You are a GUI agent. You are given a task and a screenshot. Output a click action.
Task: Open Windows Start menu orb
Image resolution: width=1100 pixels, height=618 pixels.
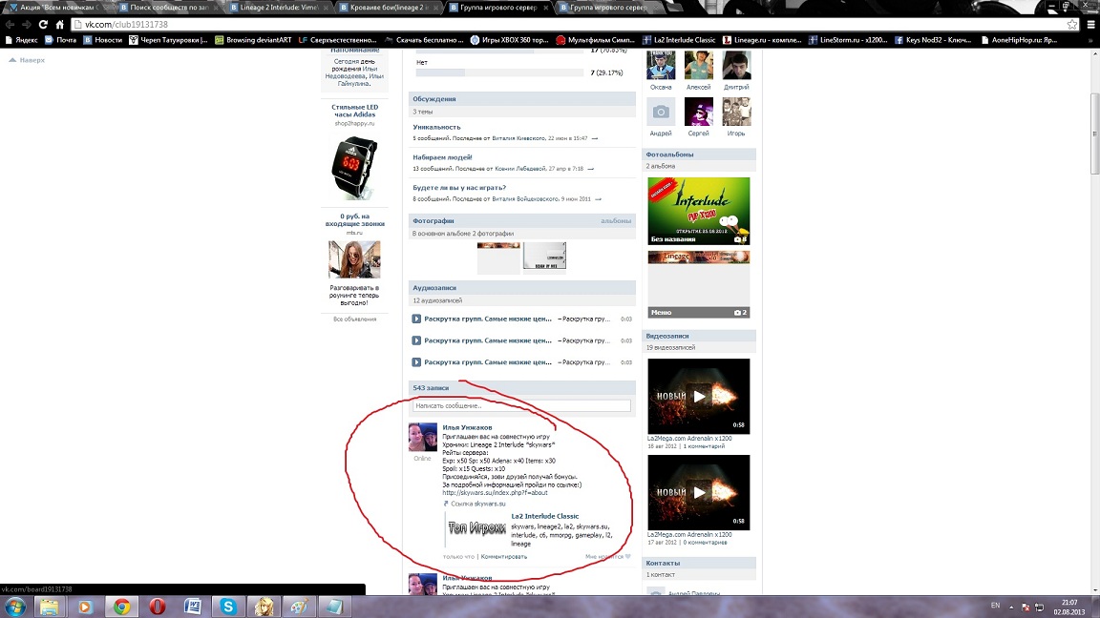(15, 607)
